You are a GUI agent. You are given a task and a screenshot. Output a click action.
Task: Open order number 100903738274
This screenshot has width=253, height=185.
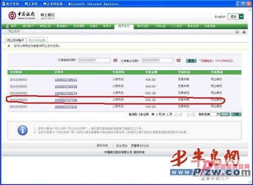(66, 93)
